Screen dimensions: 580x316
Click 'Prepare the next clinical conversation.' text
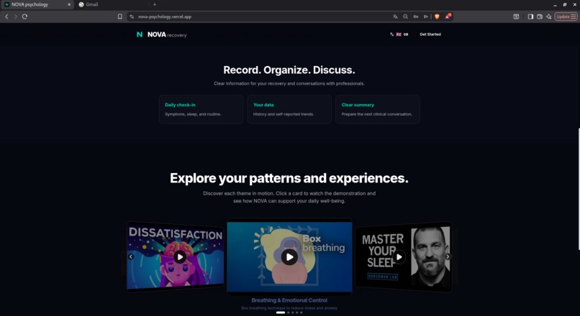(x=377, y=114)
